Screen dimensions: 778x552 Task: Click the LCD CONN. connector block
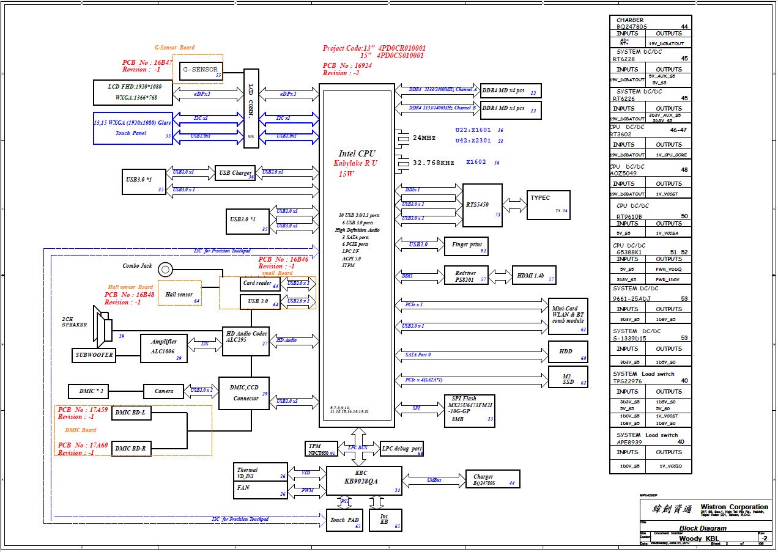click(x=251, y=108)
